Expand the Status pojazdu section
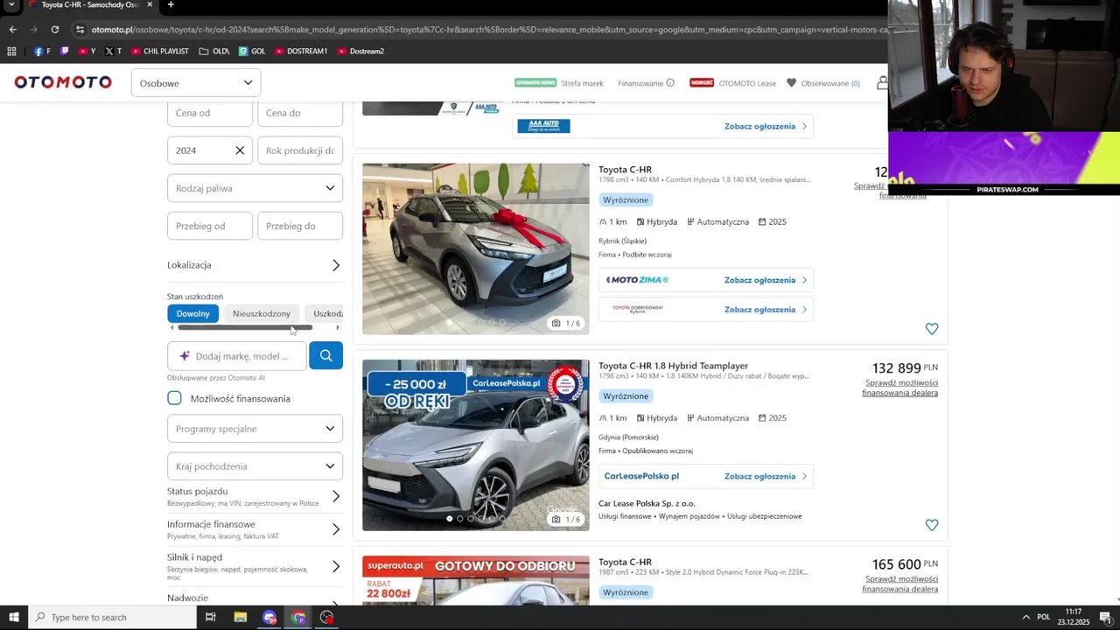This screenshot has width=1120, height=630. [254, 496]
